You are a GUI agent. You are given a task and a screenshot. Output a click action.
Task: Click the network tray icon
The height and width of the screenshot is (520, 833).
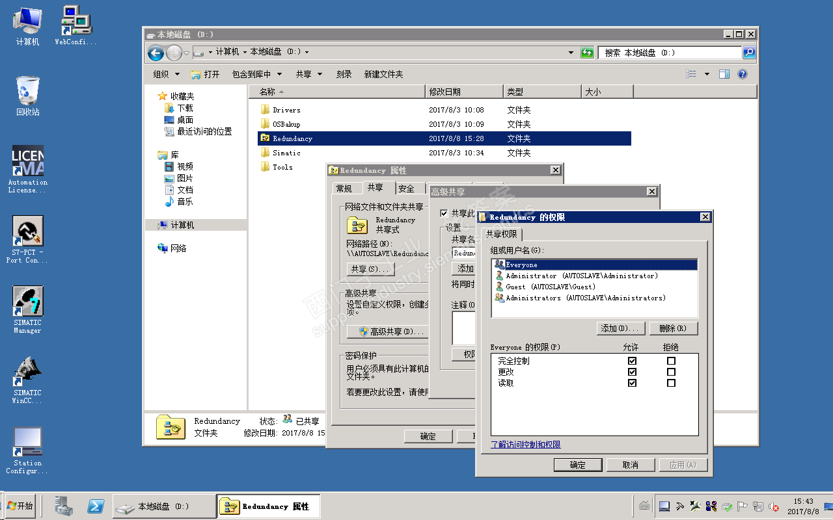[x=758, y=506]
